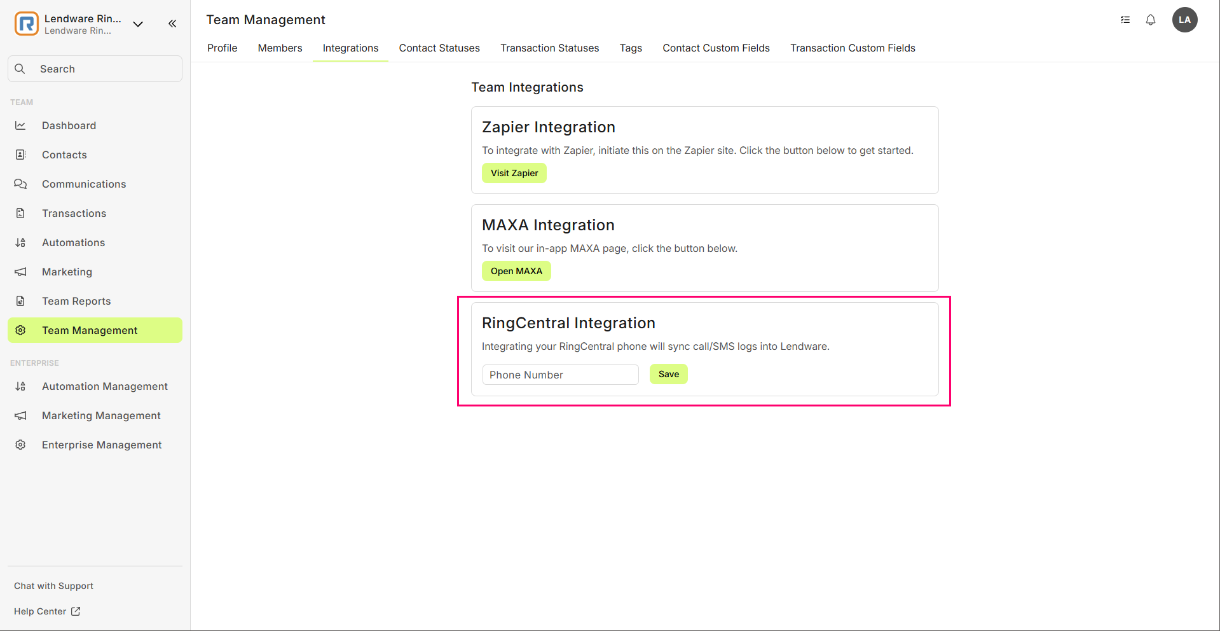Viewport: 1220px width, 631px height.
Task: Open Chat with Support
Action: [x=53, y=586]
